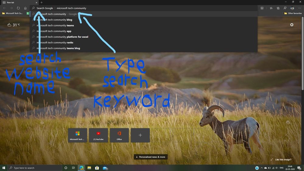Select suggestion 'microsoft tech community teams blog'

point(144,48)
